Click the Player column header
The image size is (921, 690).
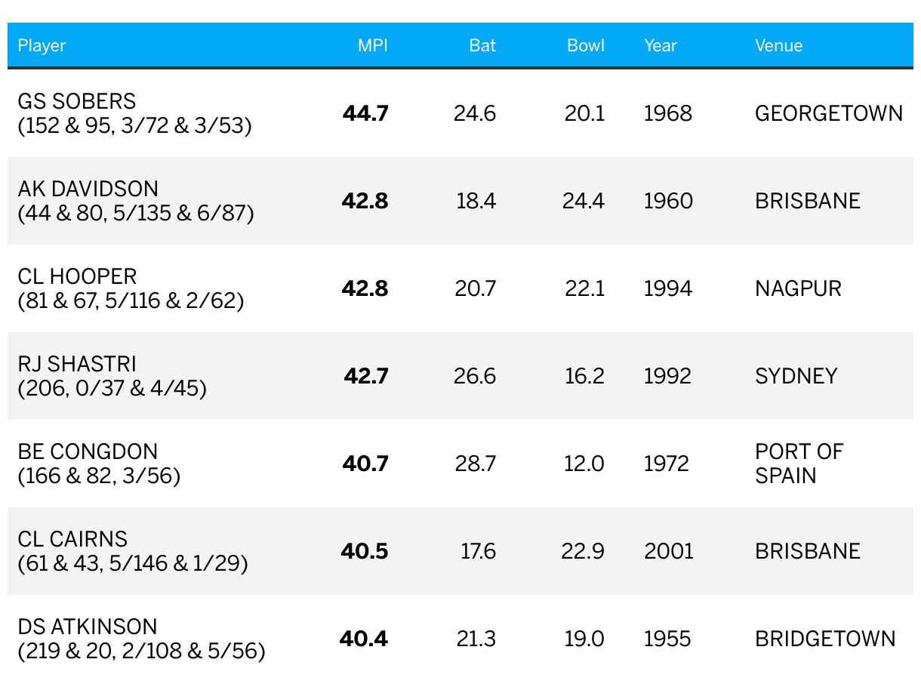pyautogui.click(x=42, y=45)
